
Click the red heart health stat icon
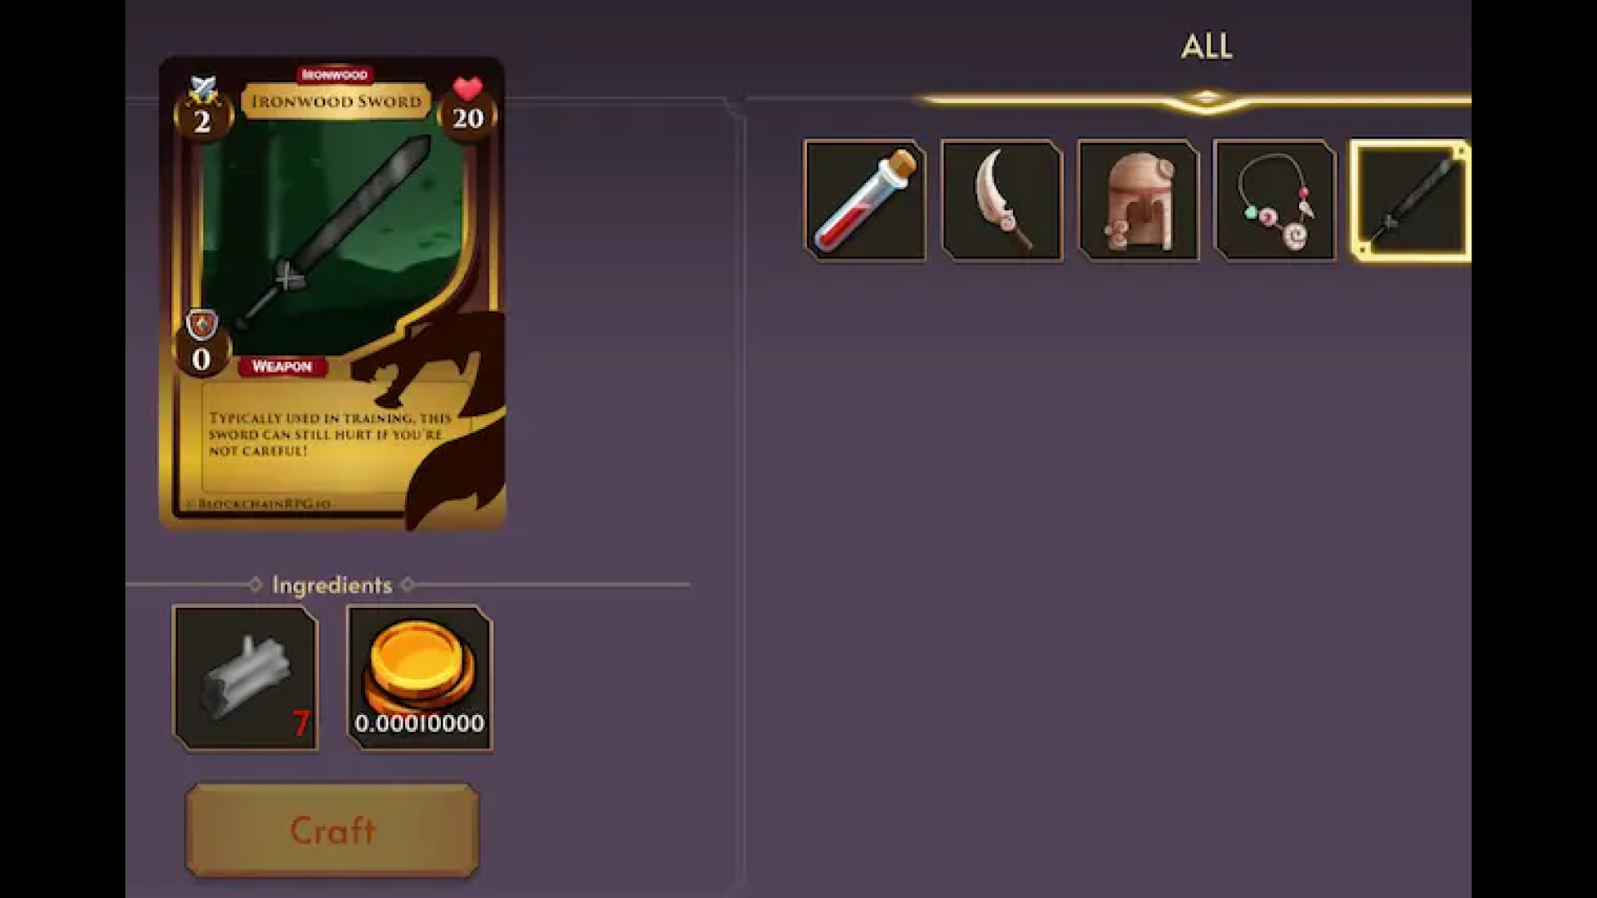pos(467,88)
